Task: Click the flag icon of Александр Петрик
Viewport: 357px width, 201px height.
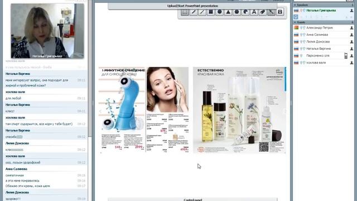Action: (296, 27)
